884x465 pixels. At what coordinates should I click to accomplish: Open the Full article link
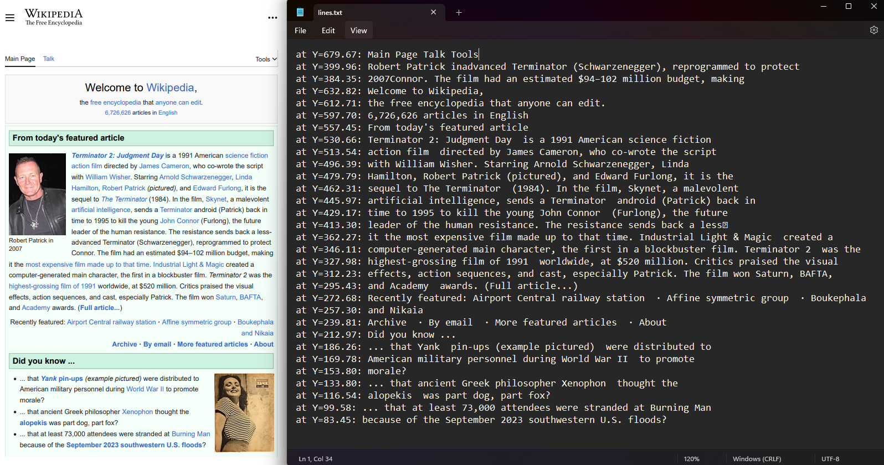pyautogui.click(x=99, y=308)
